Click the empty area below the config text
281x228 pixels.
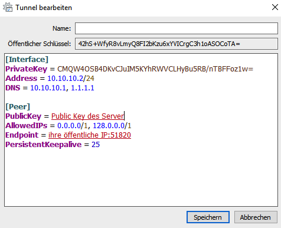click(141, 177)
